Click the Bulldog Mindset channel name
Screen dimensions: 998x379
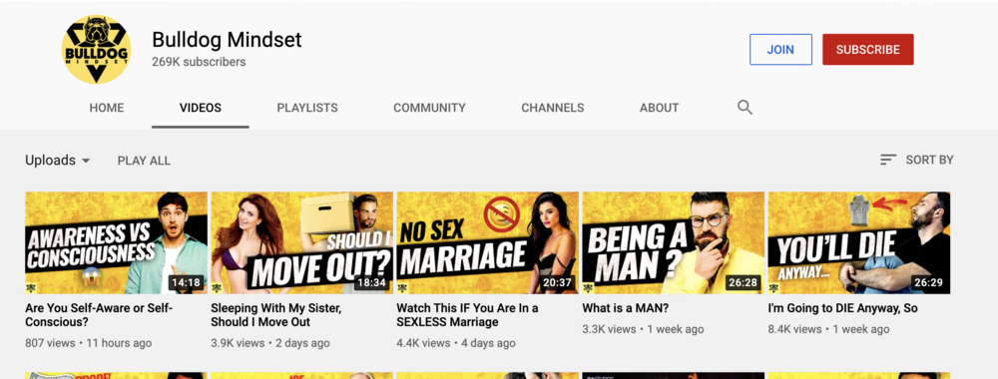pyautogui.click(x=227, y=40)
